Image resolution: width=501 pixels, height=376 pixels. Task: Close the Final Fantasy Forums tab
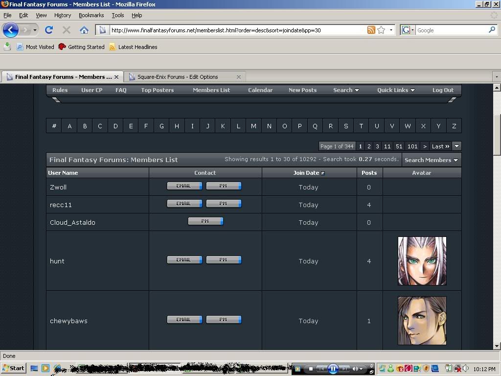(x=116, y=77)
